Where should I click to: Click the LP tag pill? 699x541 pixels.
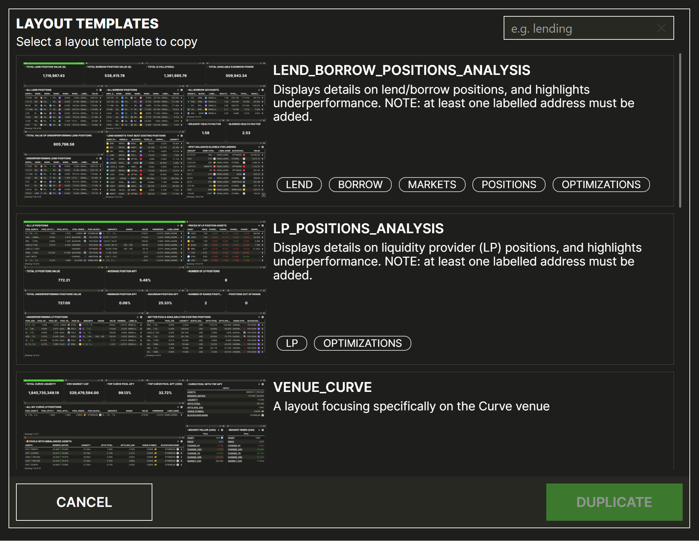point(292,343)
